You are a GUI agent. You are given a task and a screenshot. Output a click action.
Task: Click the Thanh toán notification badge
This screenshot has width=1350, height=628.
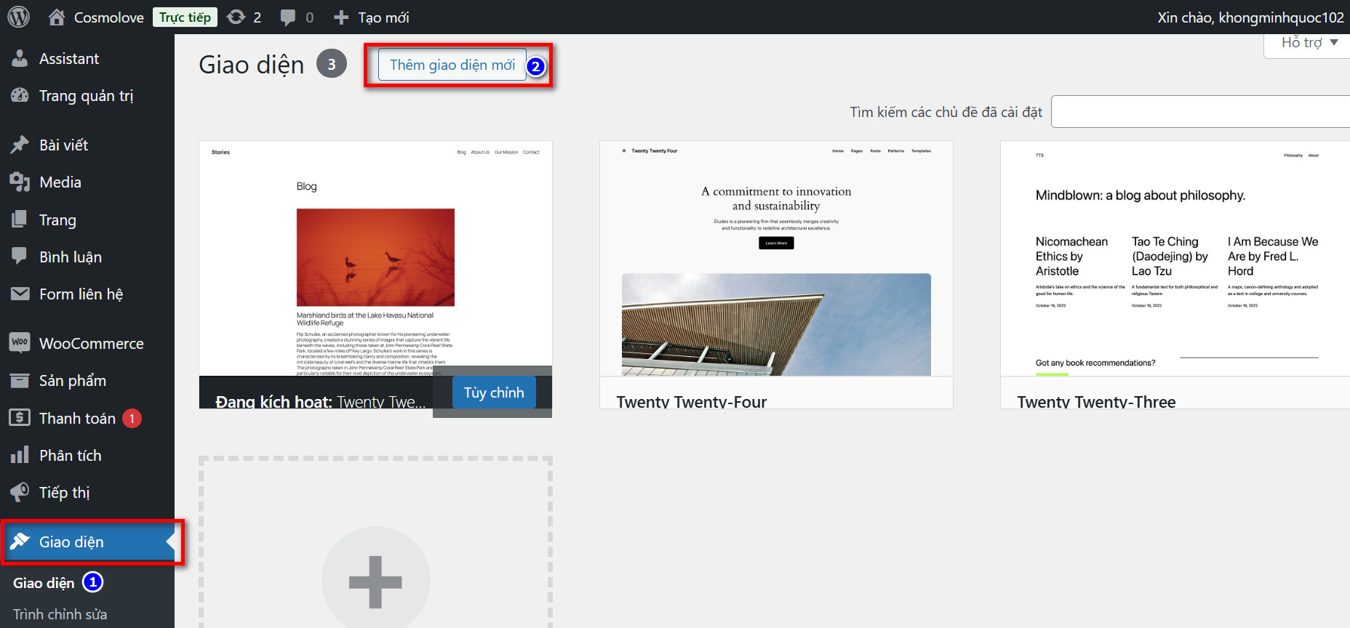[x=132, y=419]
